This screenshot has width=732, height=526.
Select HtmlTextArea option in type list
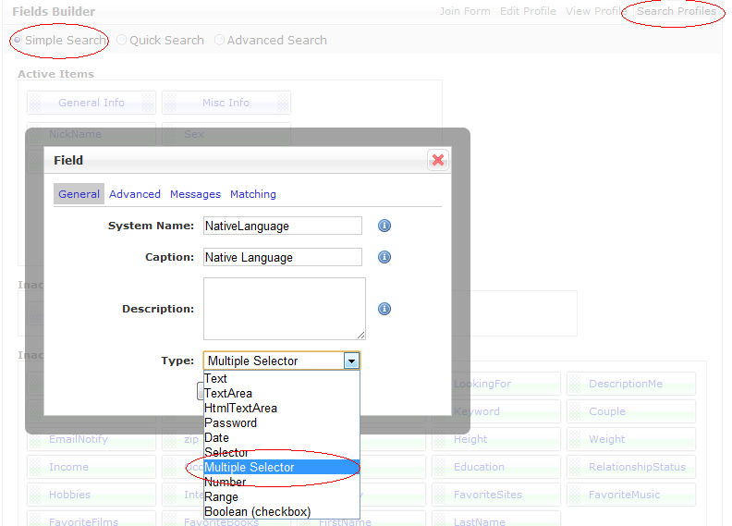coord(240,408)
